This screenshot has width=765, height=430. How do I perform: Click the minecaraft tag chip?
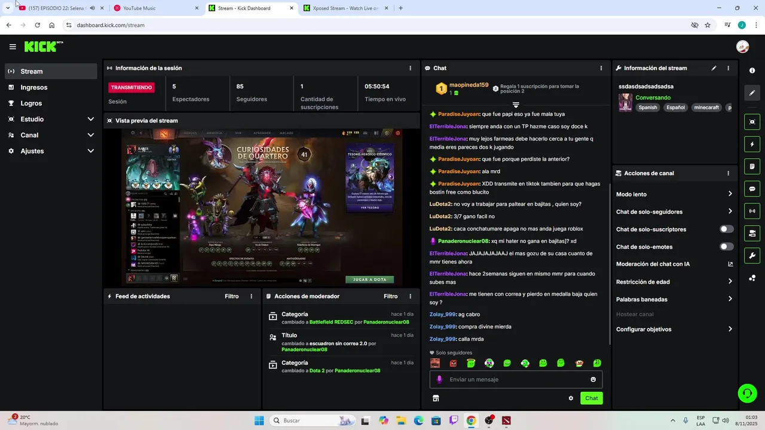tap(706, 107)
